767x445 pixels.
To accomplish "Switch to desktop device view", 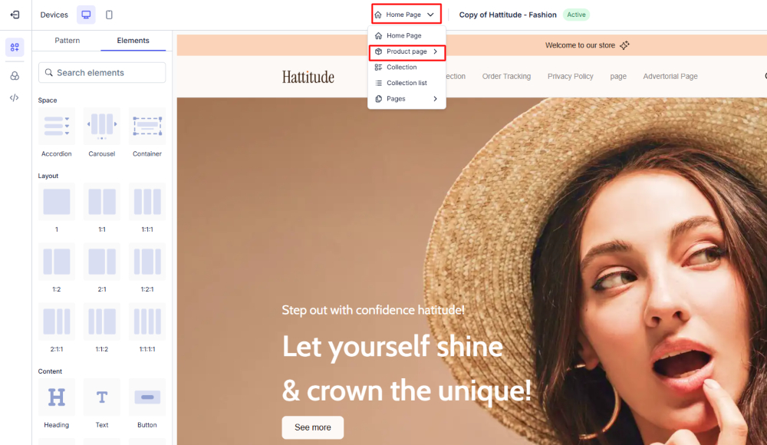I will [87, 15].
